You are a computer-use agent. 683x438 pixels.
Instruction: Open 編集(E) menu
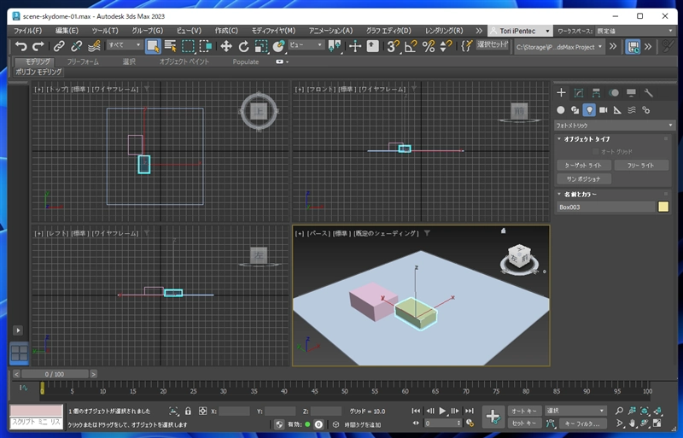67,31
